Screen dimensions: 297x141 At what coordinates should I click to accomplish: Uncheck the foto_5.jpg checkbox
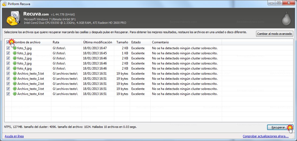point(8,48)
